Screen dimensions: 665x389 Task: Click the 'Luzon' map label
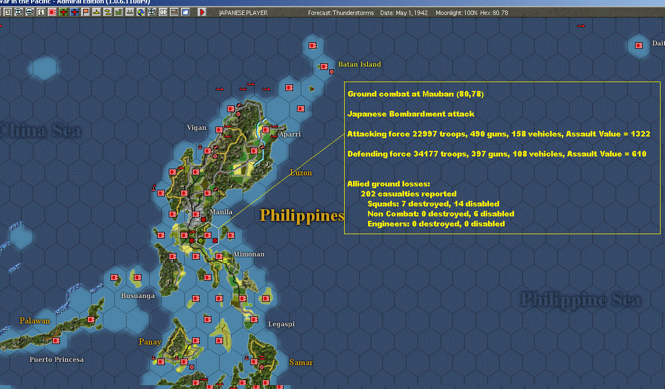(x=301, y=173)
